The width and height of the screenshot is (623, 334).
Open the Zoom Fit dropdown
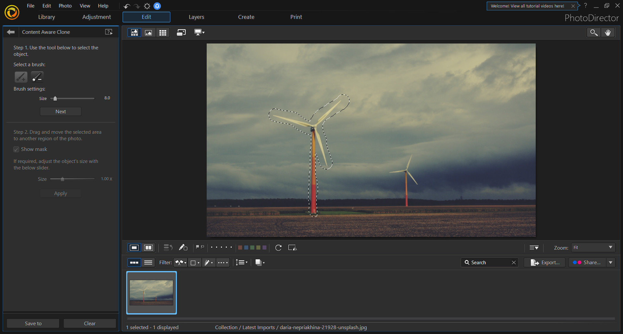point(592,247)
